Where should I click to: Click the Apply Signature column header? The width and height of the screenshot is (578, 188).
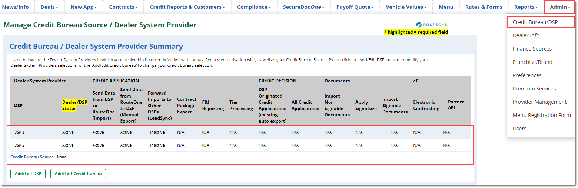pos(366,105)
